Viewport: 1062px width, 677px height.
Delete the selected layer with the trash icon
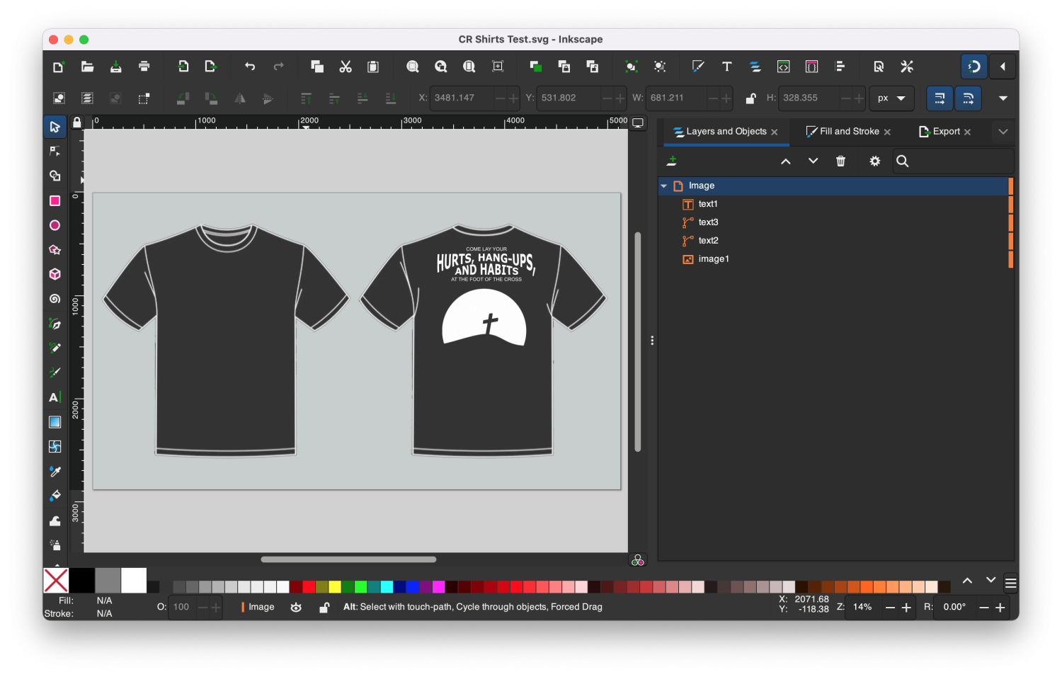pos(840,161)
